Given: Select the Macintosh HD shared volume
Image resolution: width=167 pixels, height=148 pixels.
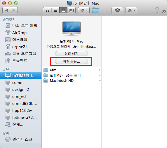Looking at the screenshot, I should coord(72,81).
